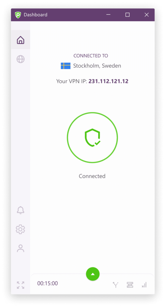Click the 00:15:00 connection timer
The height and width of the screenshot is (307, 165).
(47, 283)
